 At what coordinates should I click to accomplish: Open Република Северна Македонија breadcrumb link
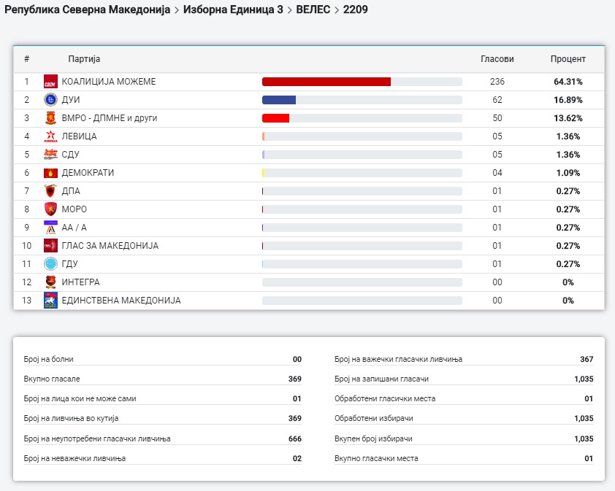(87, 10)
